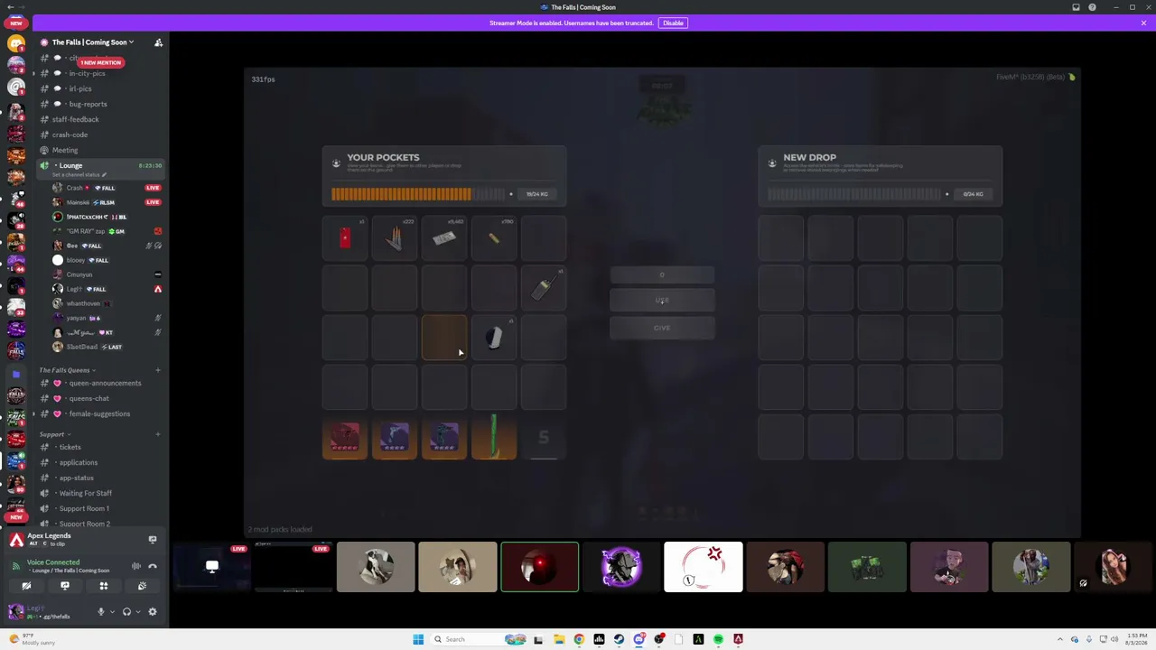This screenshot has width=1156, height=650.
Task: Click the Give button in inventory
Action: click(662, 328)
